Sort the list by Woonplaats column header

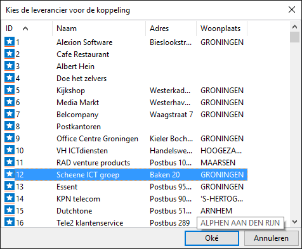[x=221, y=29]
